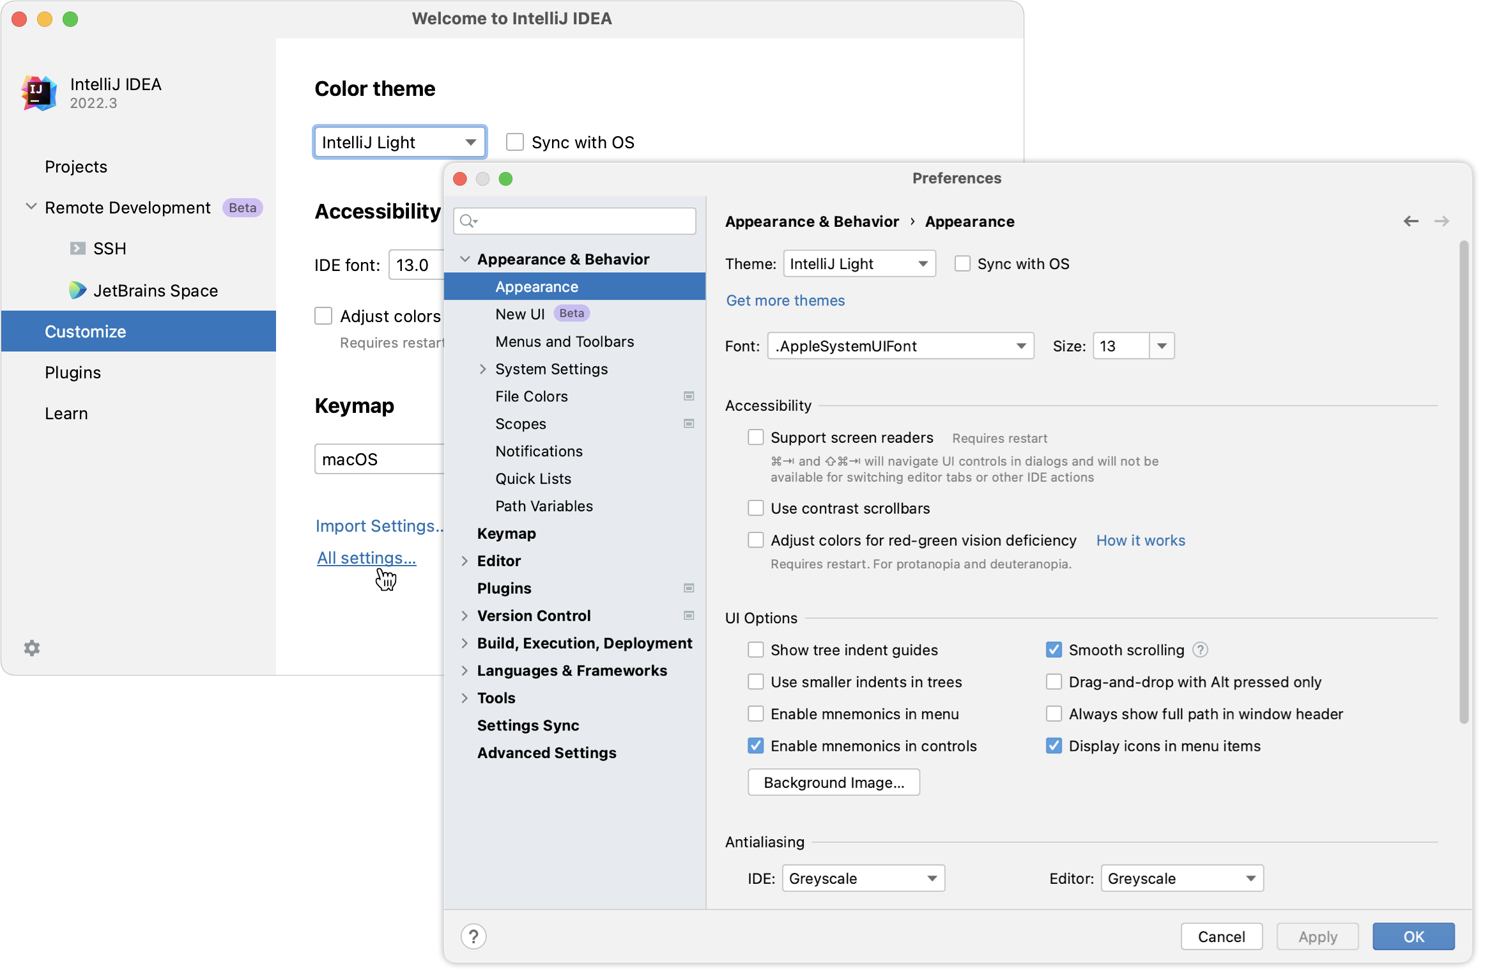
Task: Open Learn in Welcome sidebar
Action: pyautogui.click(x=139, y=413)
